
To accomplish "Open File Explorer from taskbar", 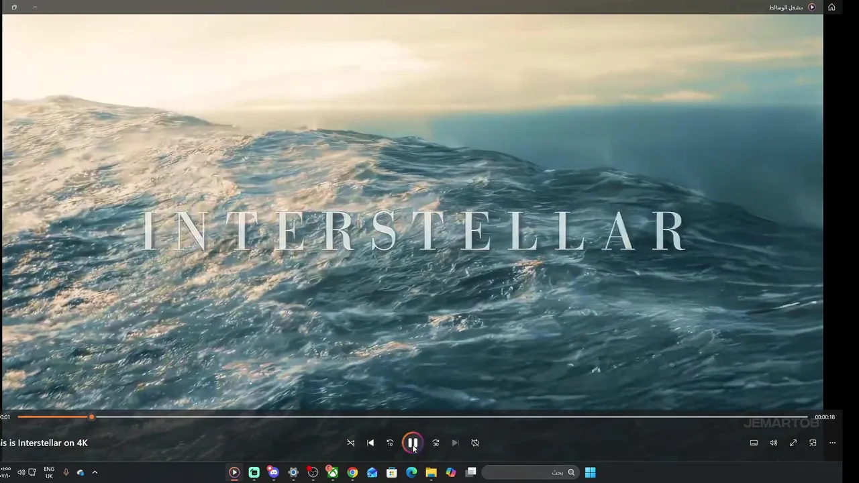I will pyautogui.click(x=431, y=472).
